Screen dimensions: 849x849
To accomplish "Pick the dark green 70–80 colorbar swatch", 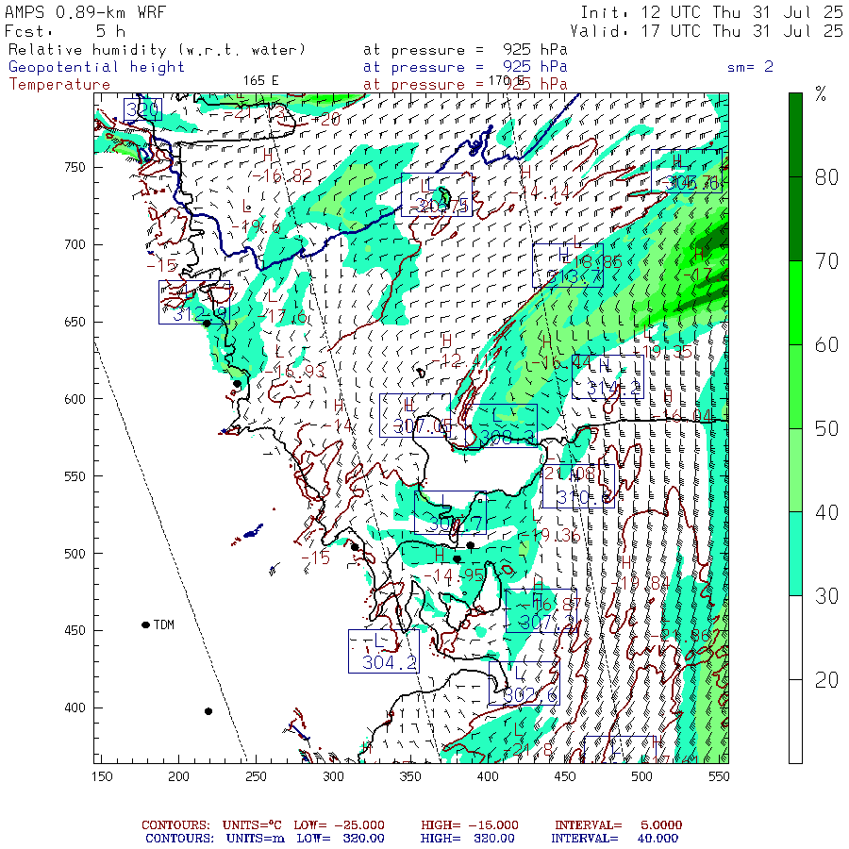I will pyautogui.click(x=795, y=219).
